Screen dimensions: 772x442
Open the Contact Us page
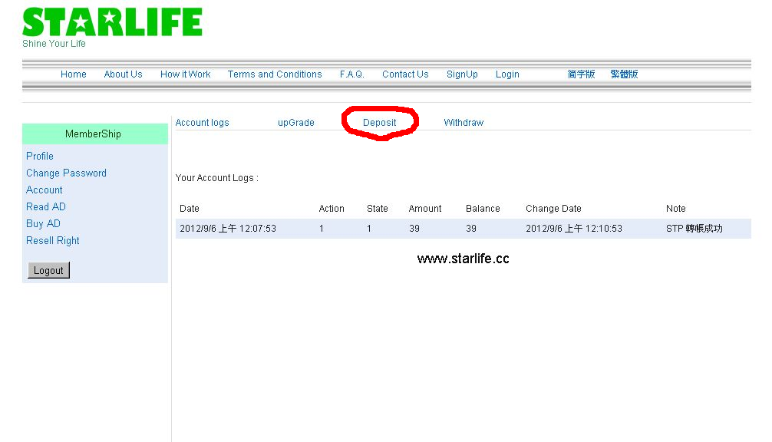[x=405, y=74]
